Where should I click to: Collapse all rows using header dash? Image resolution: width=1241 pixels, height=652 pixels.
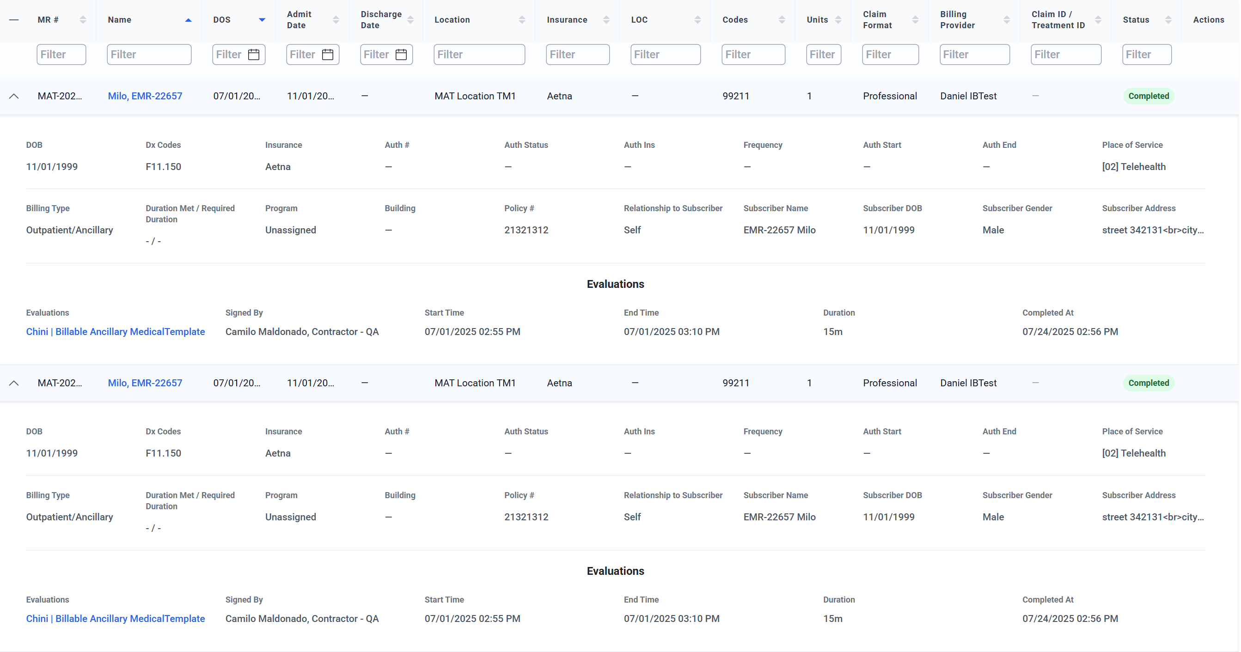click(14, 20)
